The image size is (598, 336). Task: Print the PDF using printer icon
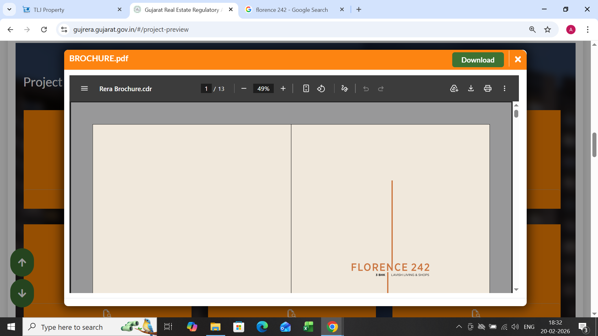tap(488, 89)
